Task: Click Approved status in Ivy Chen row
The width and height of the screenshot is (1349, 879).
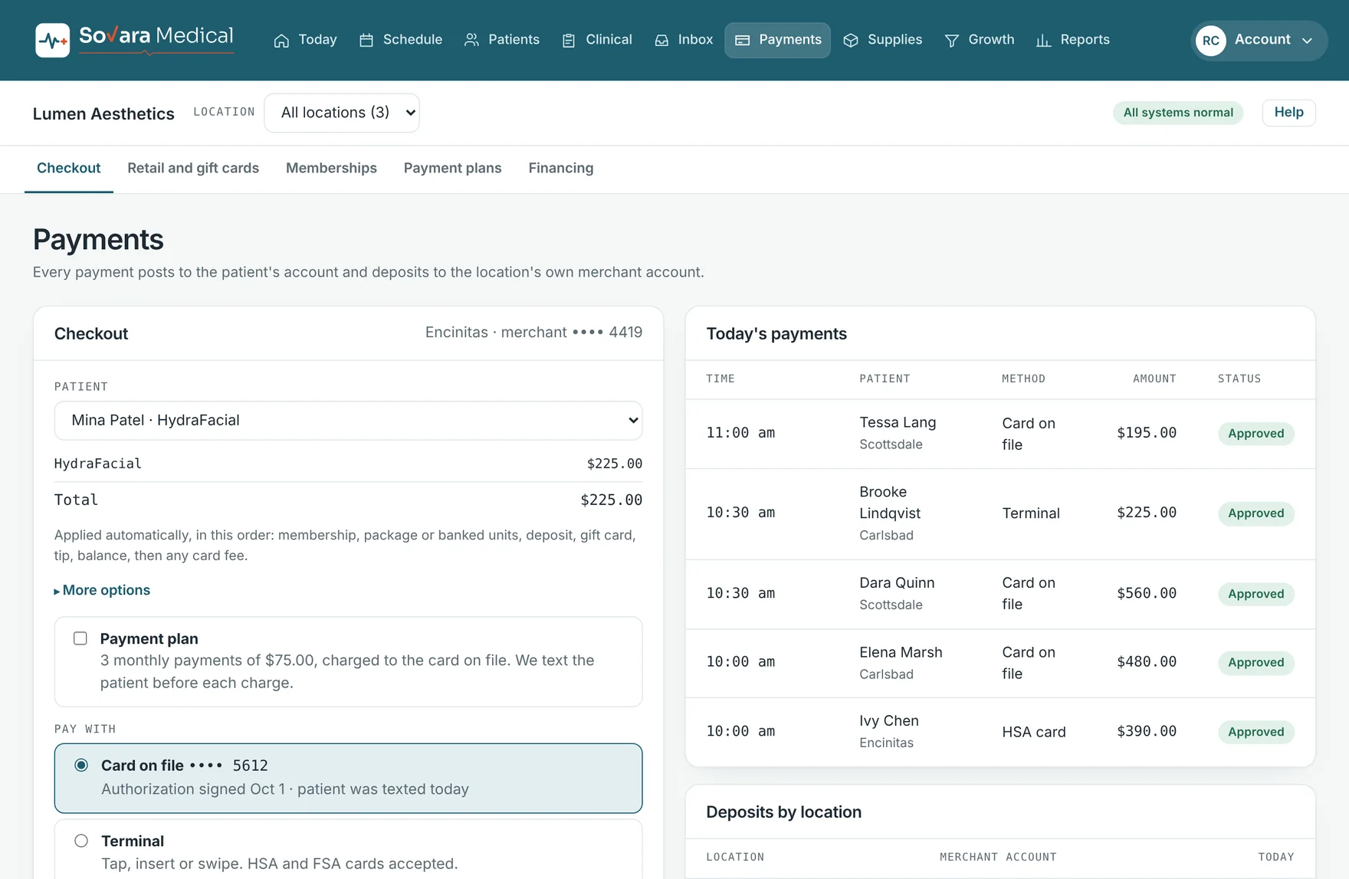Action: (1256, 732)
